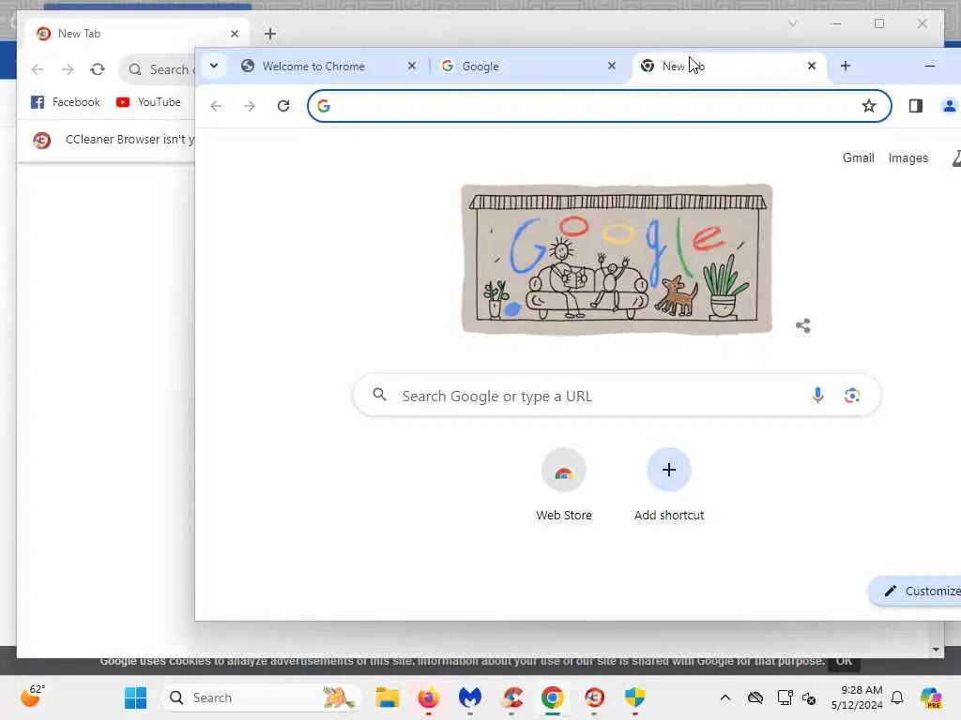Click CCleaner Browser's forward arrow
Viewport: 961px width, 720px height.
(68, 69)
